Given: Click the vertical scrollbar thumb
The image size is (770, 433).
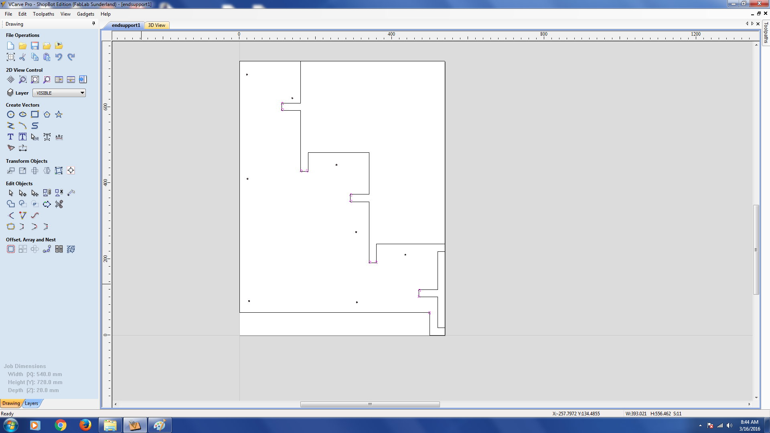Looking at the screenshot, I should pyautogui.click(x=756, y=249).
